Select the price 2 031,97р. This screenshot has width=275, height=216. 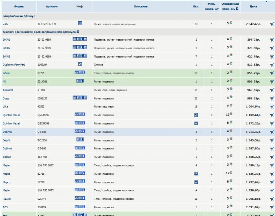tap(253, 207)
